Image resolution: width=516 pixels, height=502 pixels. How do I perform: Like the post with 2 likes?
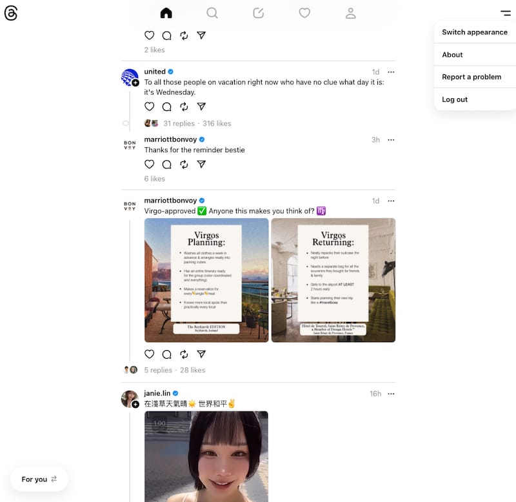[x=150, y=35]
